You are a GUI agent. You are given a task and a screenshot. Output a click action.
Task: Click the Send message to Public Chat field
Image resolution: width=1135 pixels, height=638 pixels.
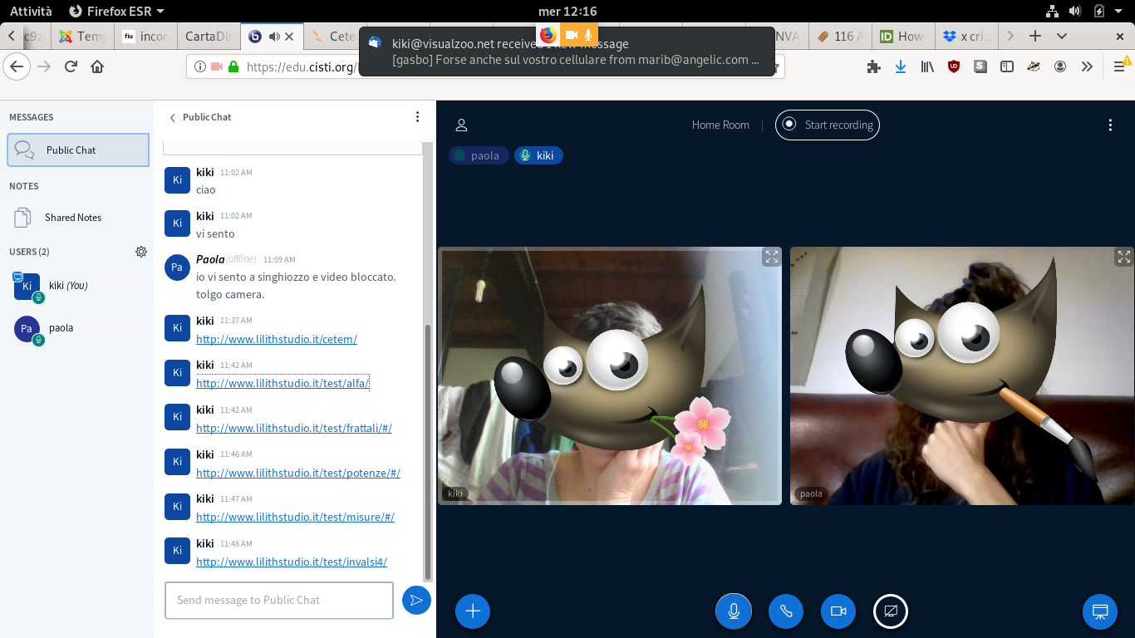pyautogui.click(x=279, y=600)
